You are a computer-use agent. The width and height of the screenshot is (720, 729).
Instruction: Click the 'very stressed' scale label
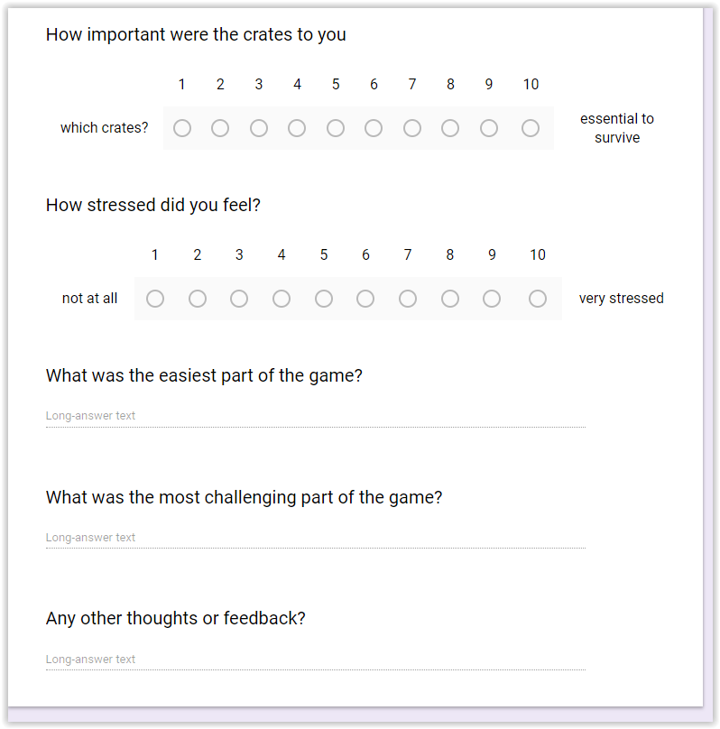[x=621, y=299]
